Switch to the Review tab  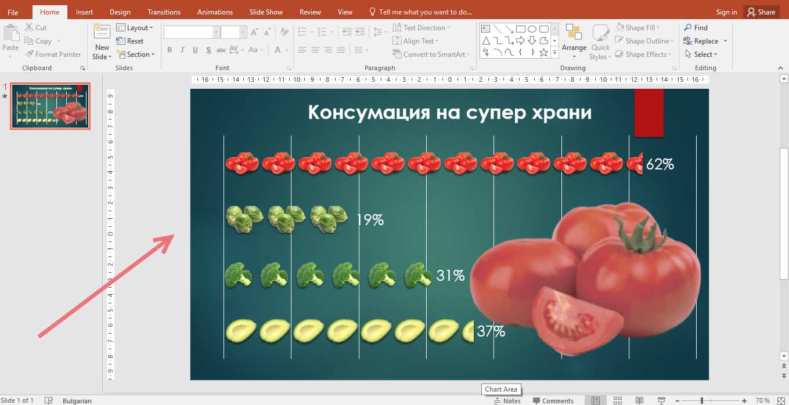[x=310, y=12]
